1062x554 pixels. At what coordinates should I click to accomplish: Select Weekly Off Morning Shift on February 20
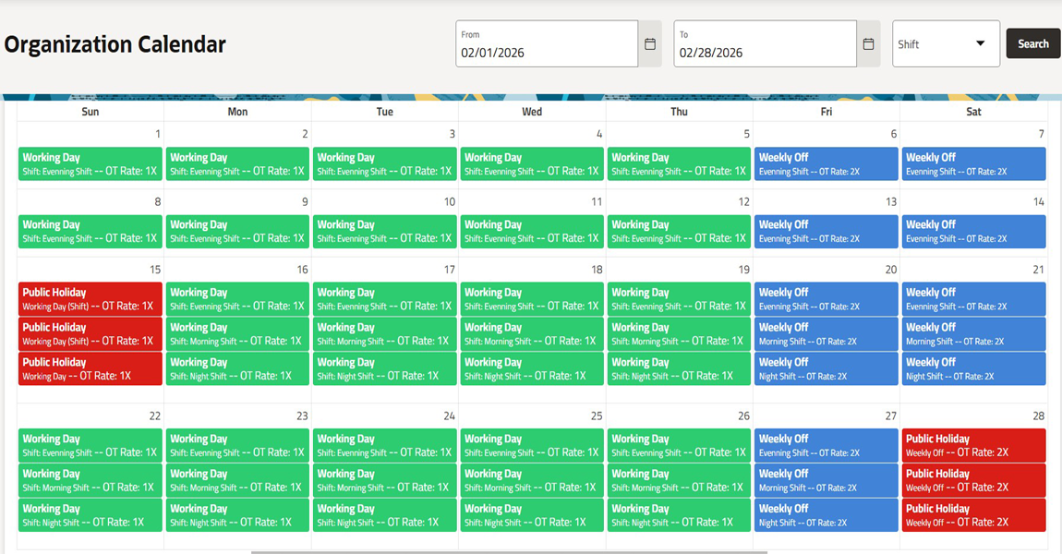(826, 333)
